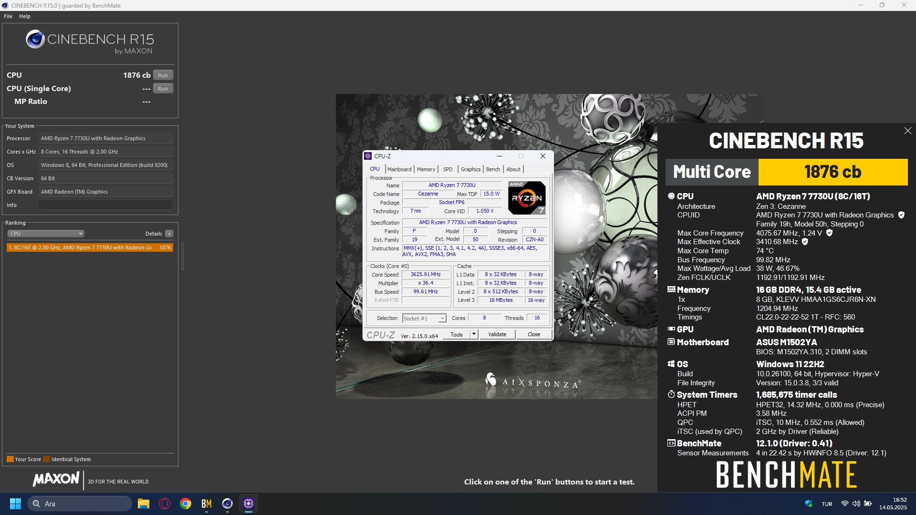
Task: Open the Socket #1 selection dropdown
Action: point(424,319)
